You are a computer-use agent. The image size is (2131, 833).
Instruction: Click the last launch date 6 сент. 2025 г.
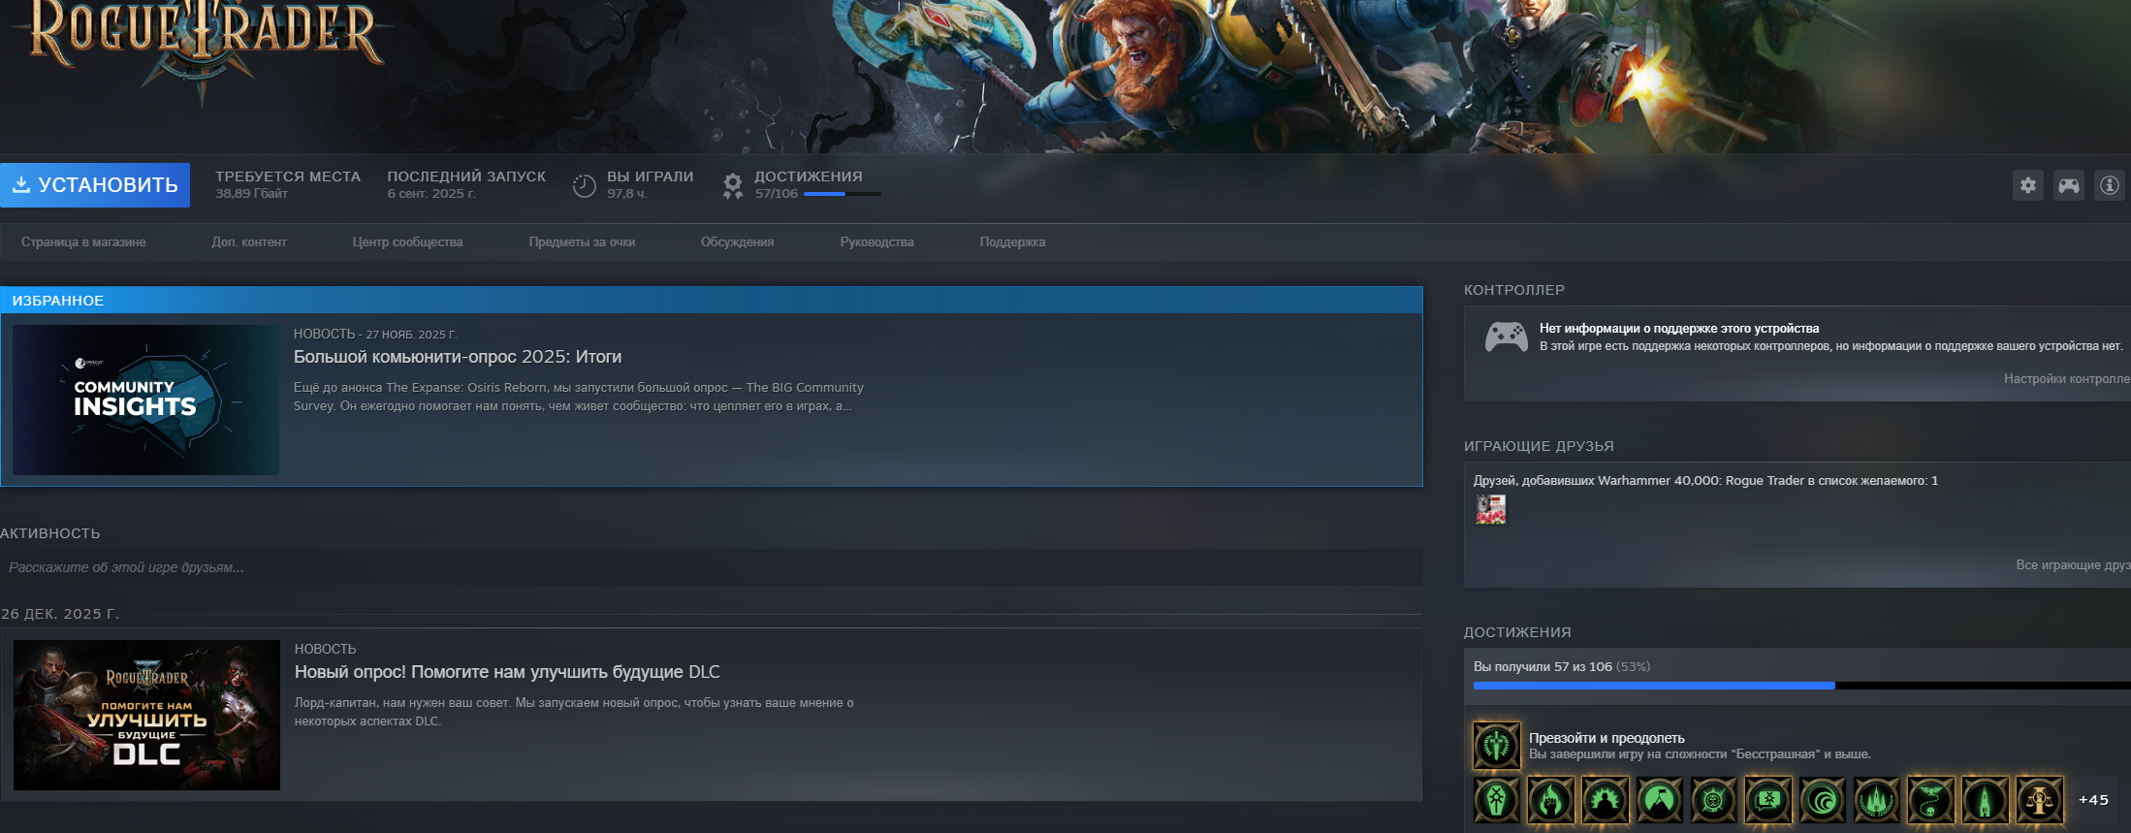(431, 194)
